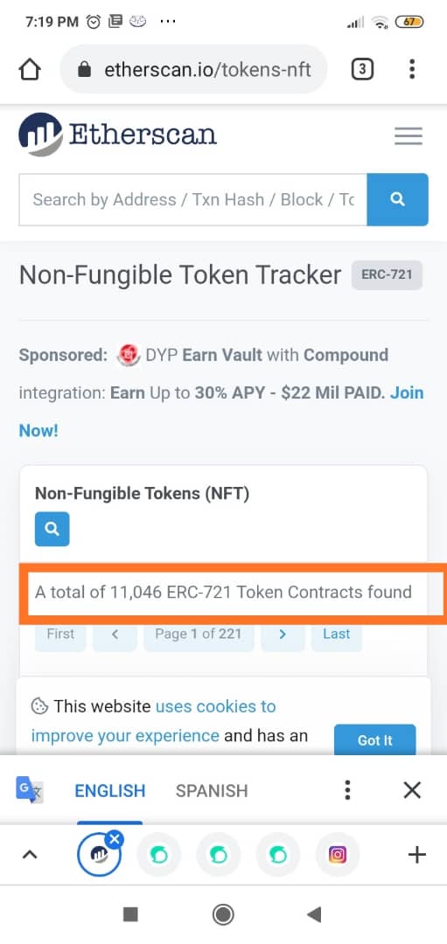Viewport: 447px width, 944px height.
Task: Expand the tab strip with the up chevron
Action: (30, 854)
